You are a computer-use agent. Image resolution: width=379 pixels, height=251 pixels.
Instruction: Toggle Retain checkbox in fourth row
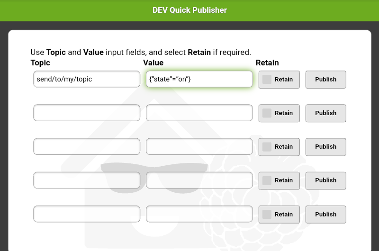click(x=267, y=180)
